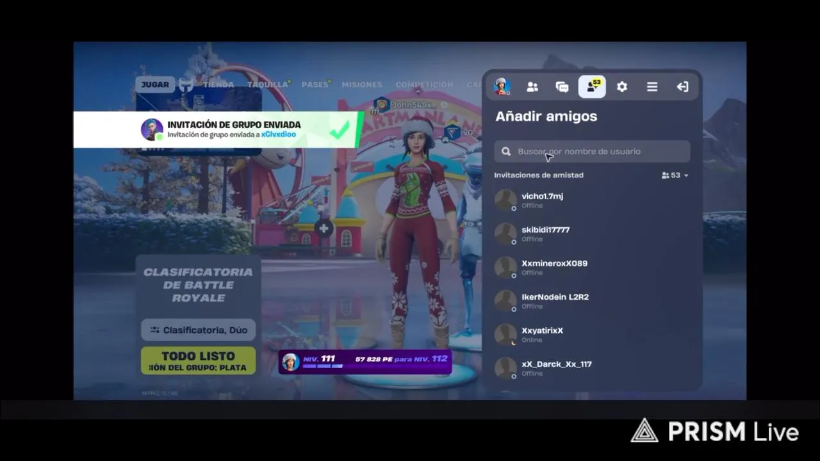Open the PASES tab
Viewport: 820px width, 461px height.
pyautogui.click(x=315, y=85)
